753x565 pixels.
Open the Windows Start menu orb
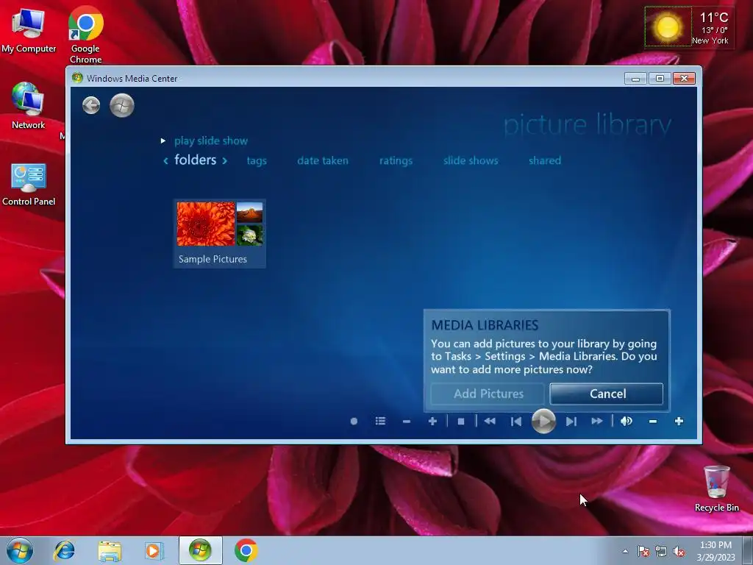[20, 550]
